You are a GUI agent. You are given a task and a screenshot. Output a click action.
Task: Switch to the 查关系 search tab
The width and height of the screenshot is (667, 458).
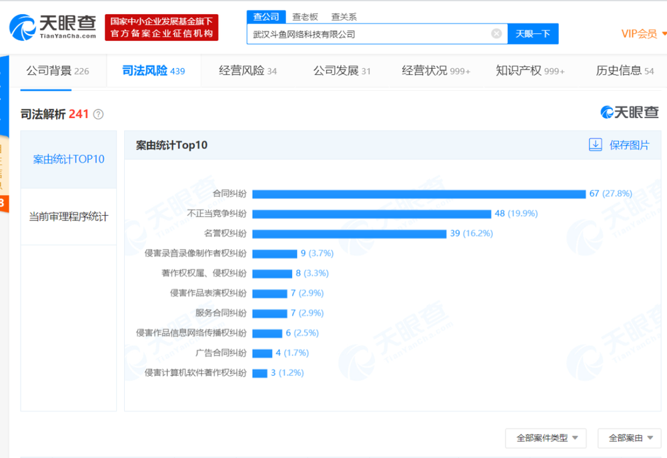coord(344,17)
